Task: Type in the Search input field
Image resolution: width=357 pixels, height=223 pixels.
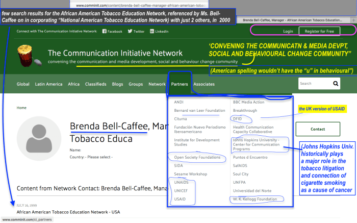Action: [x=312, y=83]
